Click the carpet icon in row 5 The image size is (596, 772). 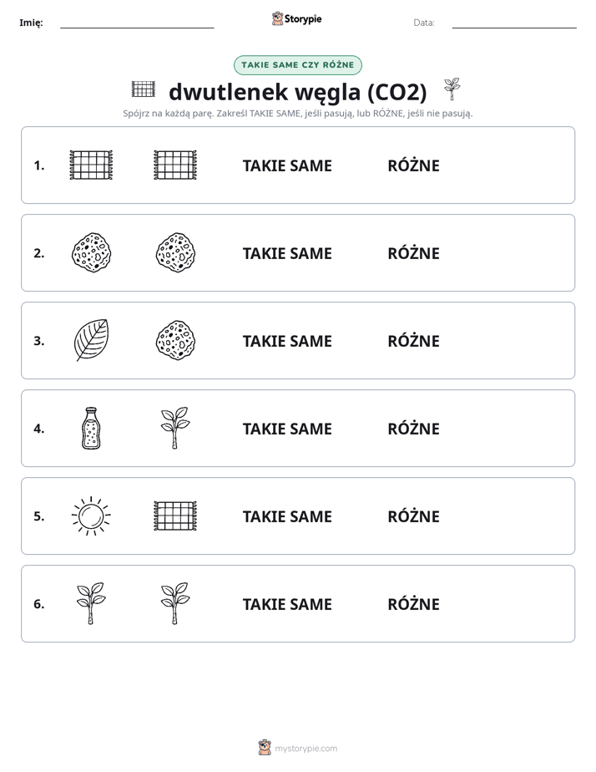(175, 516)
